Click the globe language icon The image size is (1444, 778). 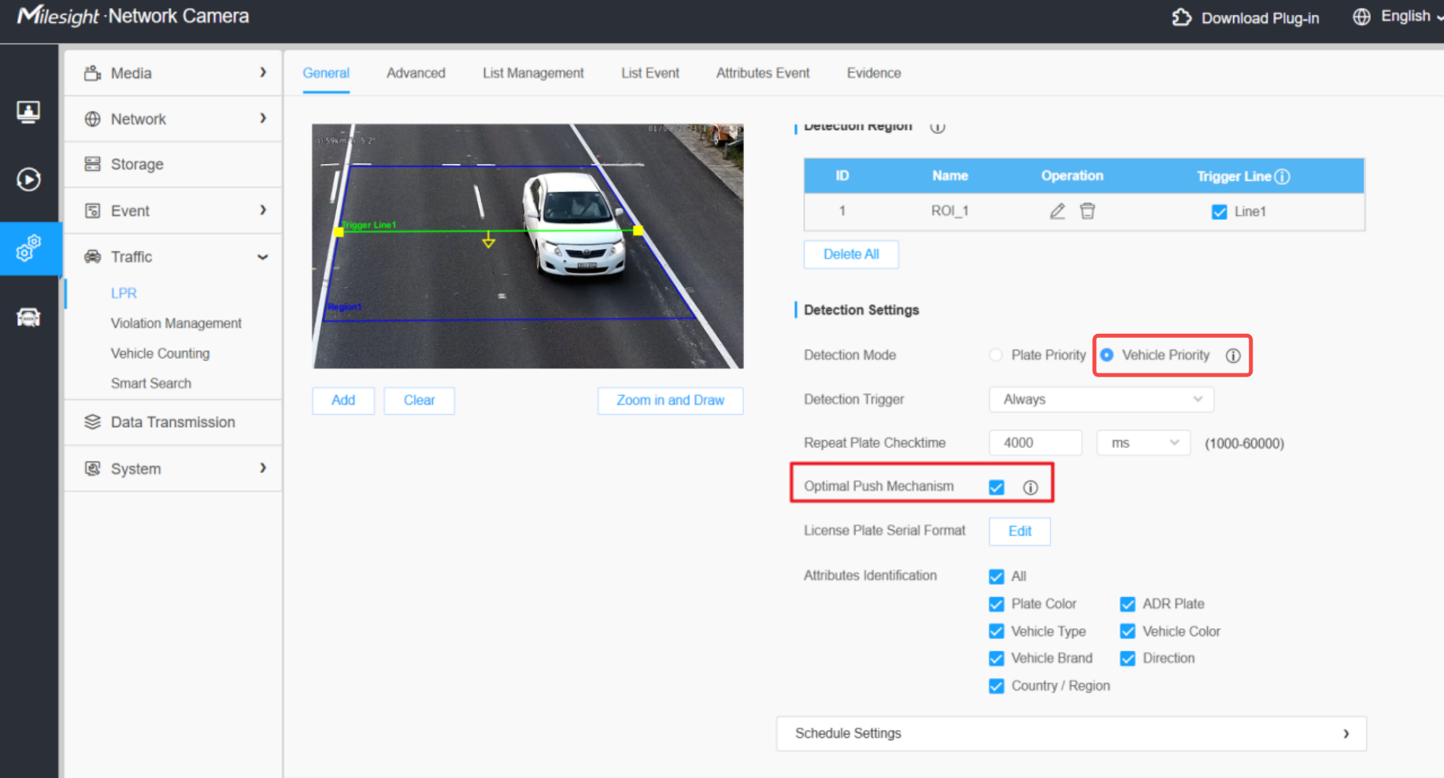1361,17
